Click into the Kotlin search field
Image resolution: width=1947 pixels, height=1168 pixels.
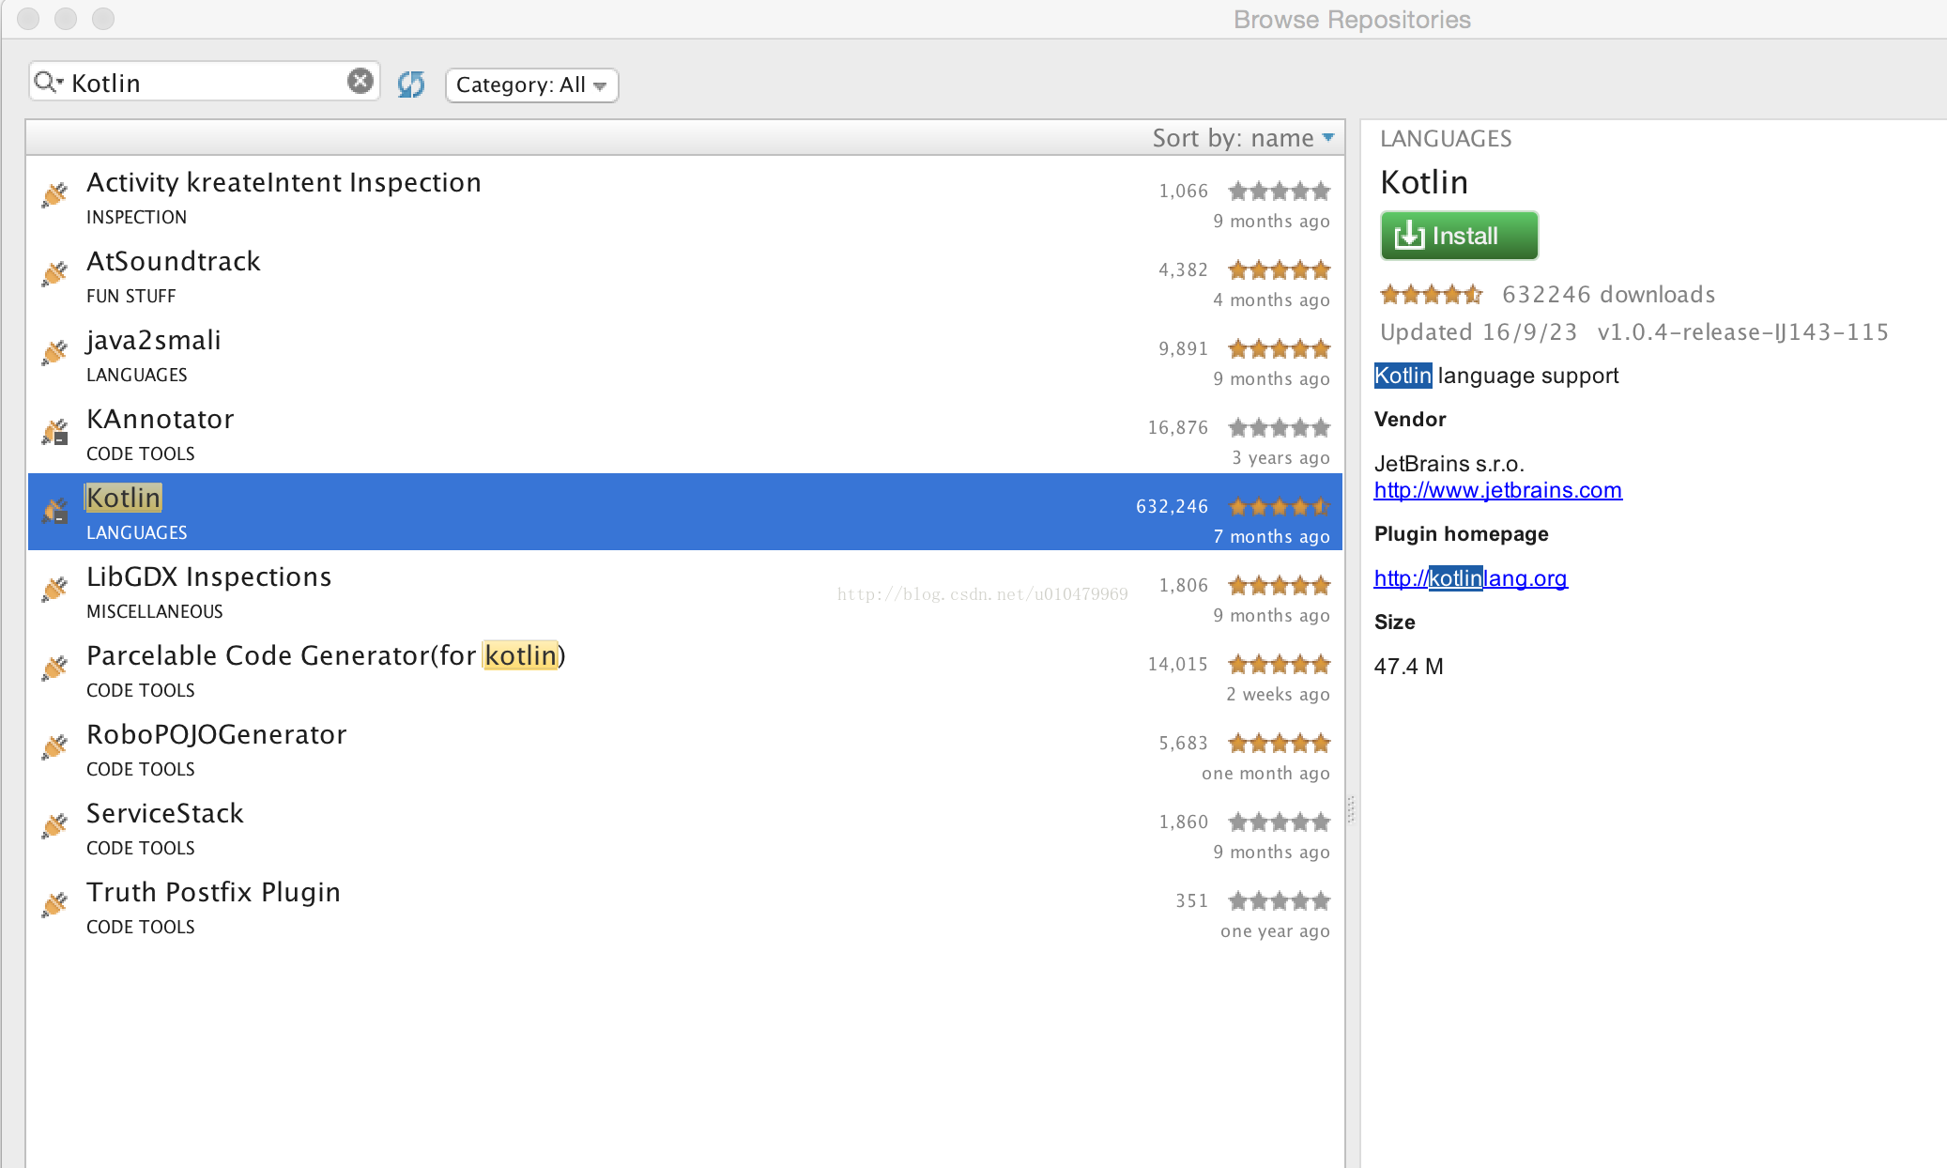207,83
